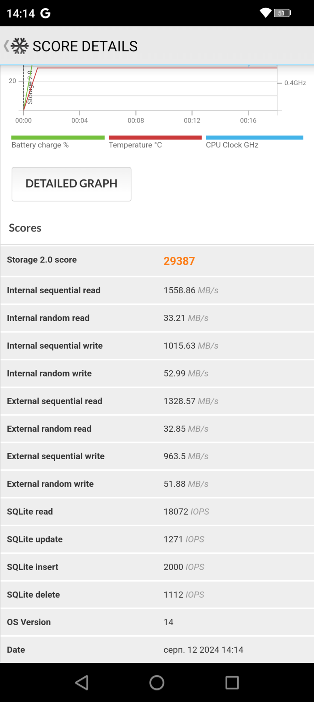Image resolution: width=314 pixels, height=702 pixels.
Task: Select the OS Version row
Action: click(x=157, y=622)
